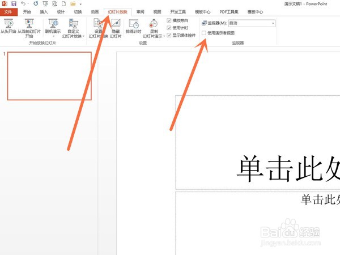The width and height of the screenshot is (340, 255).
Task: Switch to the PDF工具集 tab
Action: click(x=229, y=12)
